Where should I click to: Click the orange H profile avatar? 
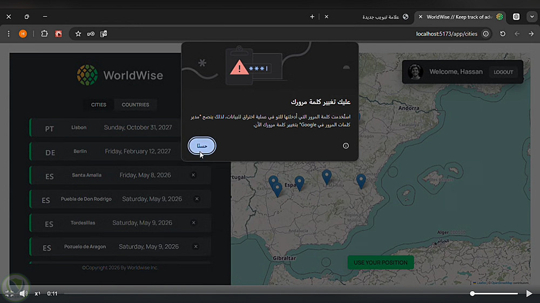(23, 34)
